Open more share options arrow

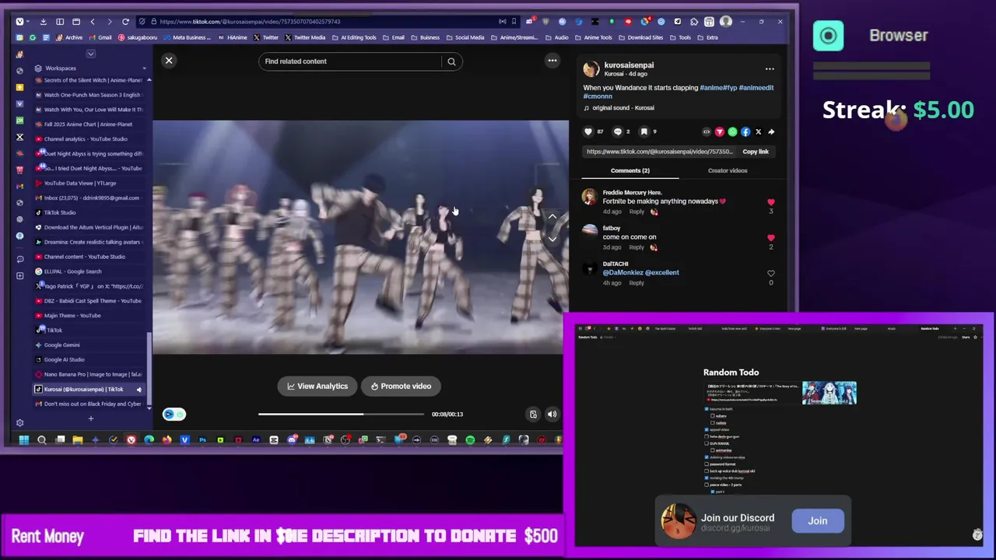(x=771, y=132)
